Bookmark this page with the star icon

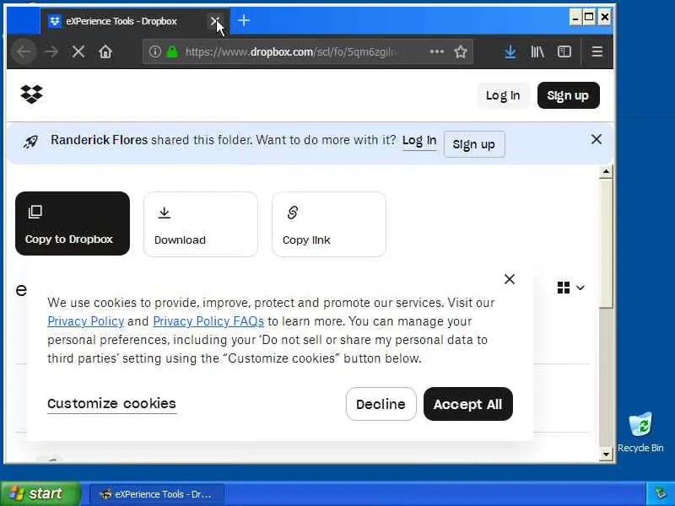tap(461, 52)
